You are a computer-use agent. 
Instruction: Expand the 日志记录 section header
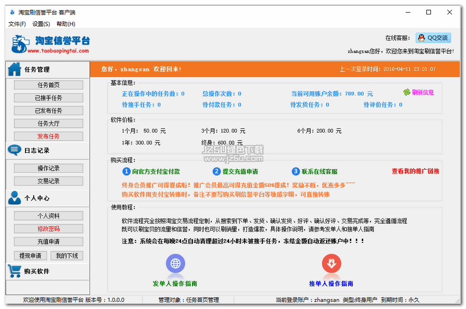pyautogui.click(x=48, y=150)
